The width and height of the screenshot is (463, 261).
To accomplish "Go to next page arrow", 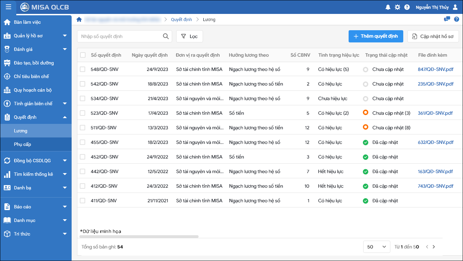I will point(434,247).
